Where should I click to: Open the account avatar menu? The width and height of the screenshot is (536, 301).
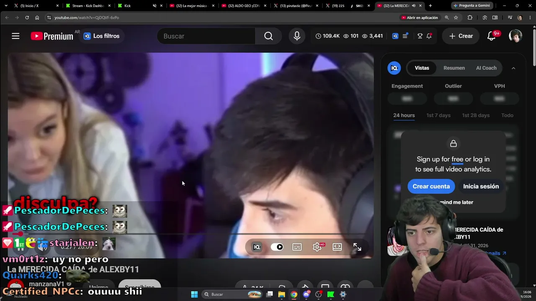(x=515, y=36)
